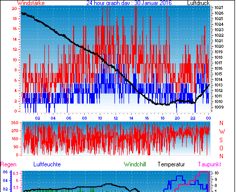Click the S compass direction letter
The width and height of the screenshot is (237, 192).
[x=221, y=140]
